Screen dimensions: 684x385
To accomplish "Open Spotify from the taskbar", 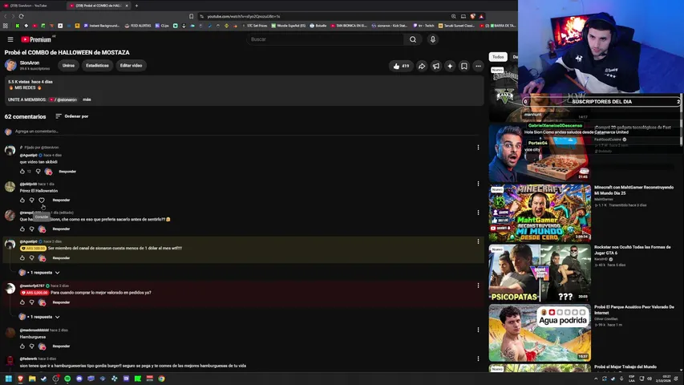I will coord(67,379).
